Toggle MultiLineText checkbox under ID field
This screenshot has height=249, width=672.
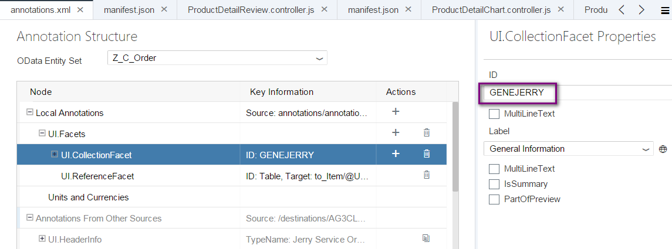(x=494, y=114)
